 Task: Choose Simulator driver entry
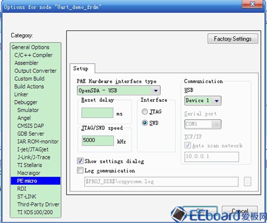28,110
